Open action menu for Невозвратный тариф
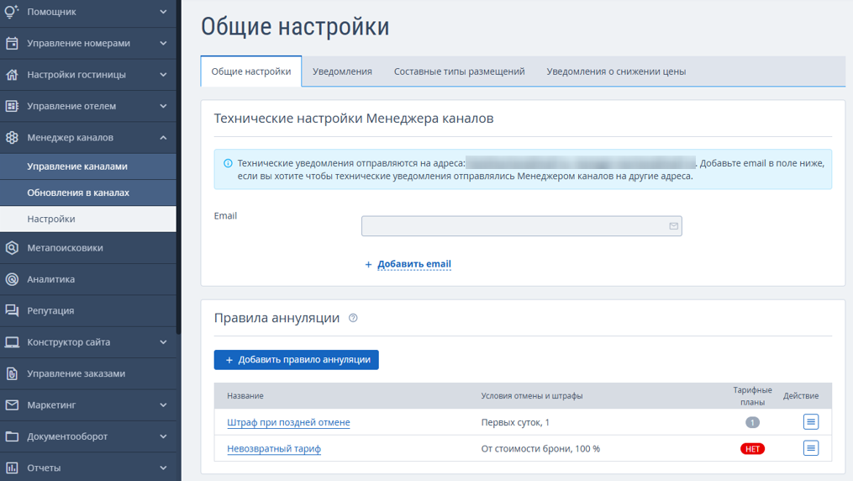853x481 pixels. tap(811, 448)
